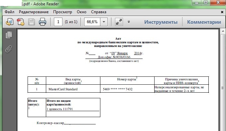Viewport: 226px width, 131px height.
Task: Open attachments paperclip panel
Action: 9,49
